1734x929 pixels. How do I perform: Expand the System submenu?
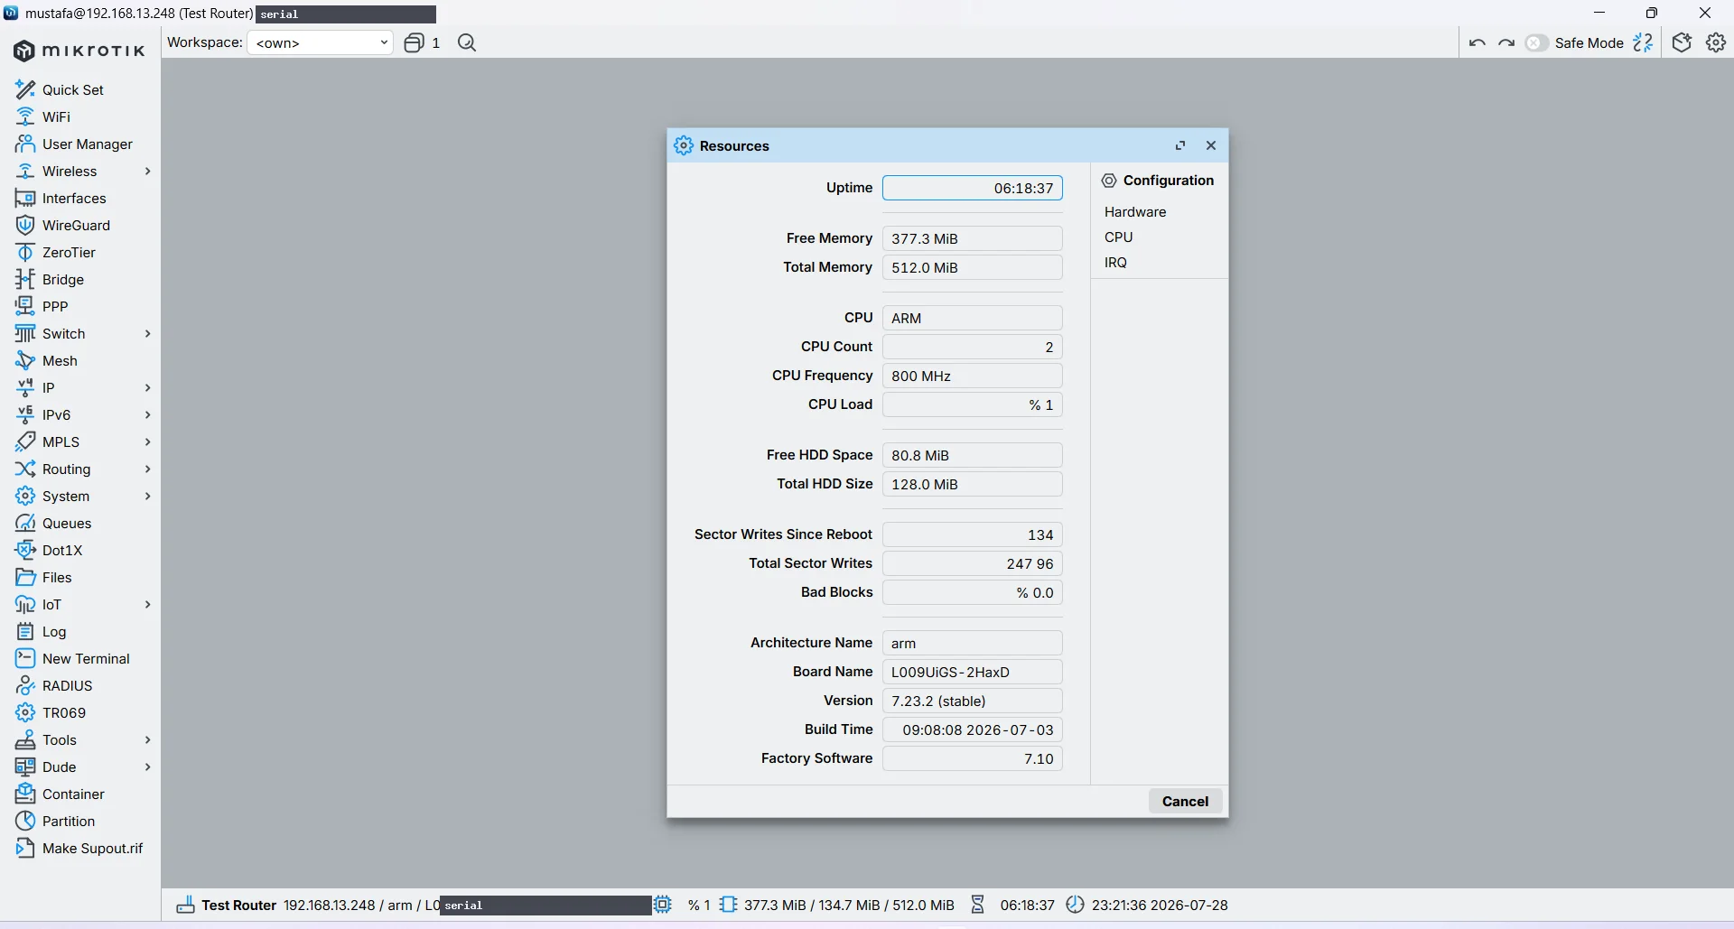(147, 496)
